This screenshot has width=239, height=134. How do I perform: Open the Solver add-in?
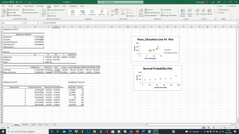(221, 13)
